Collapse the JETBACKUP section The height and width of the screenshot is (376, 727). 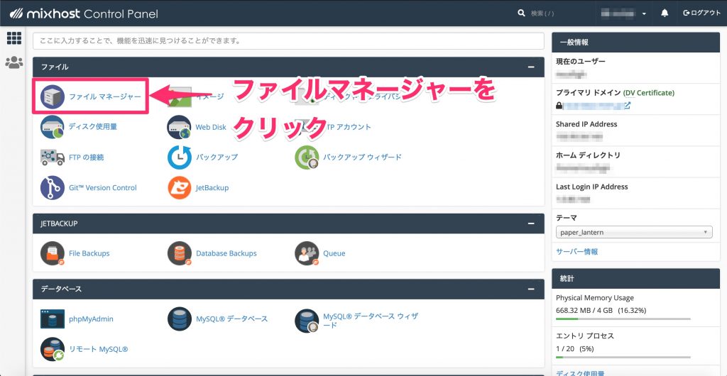tap(530, 223)
